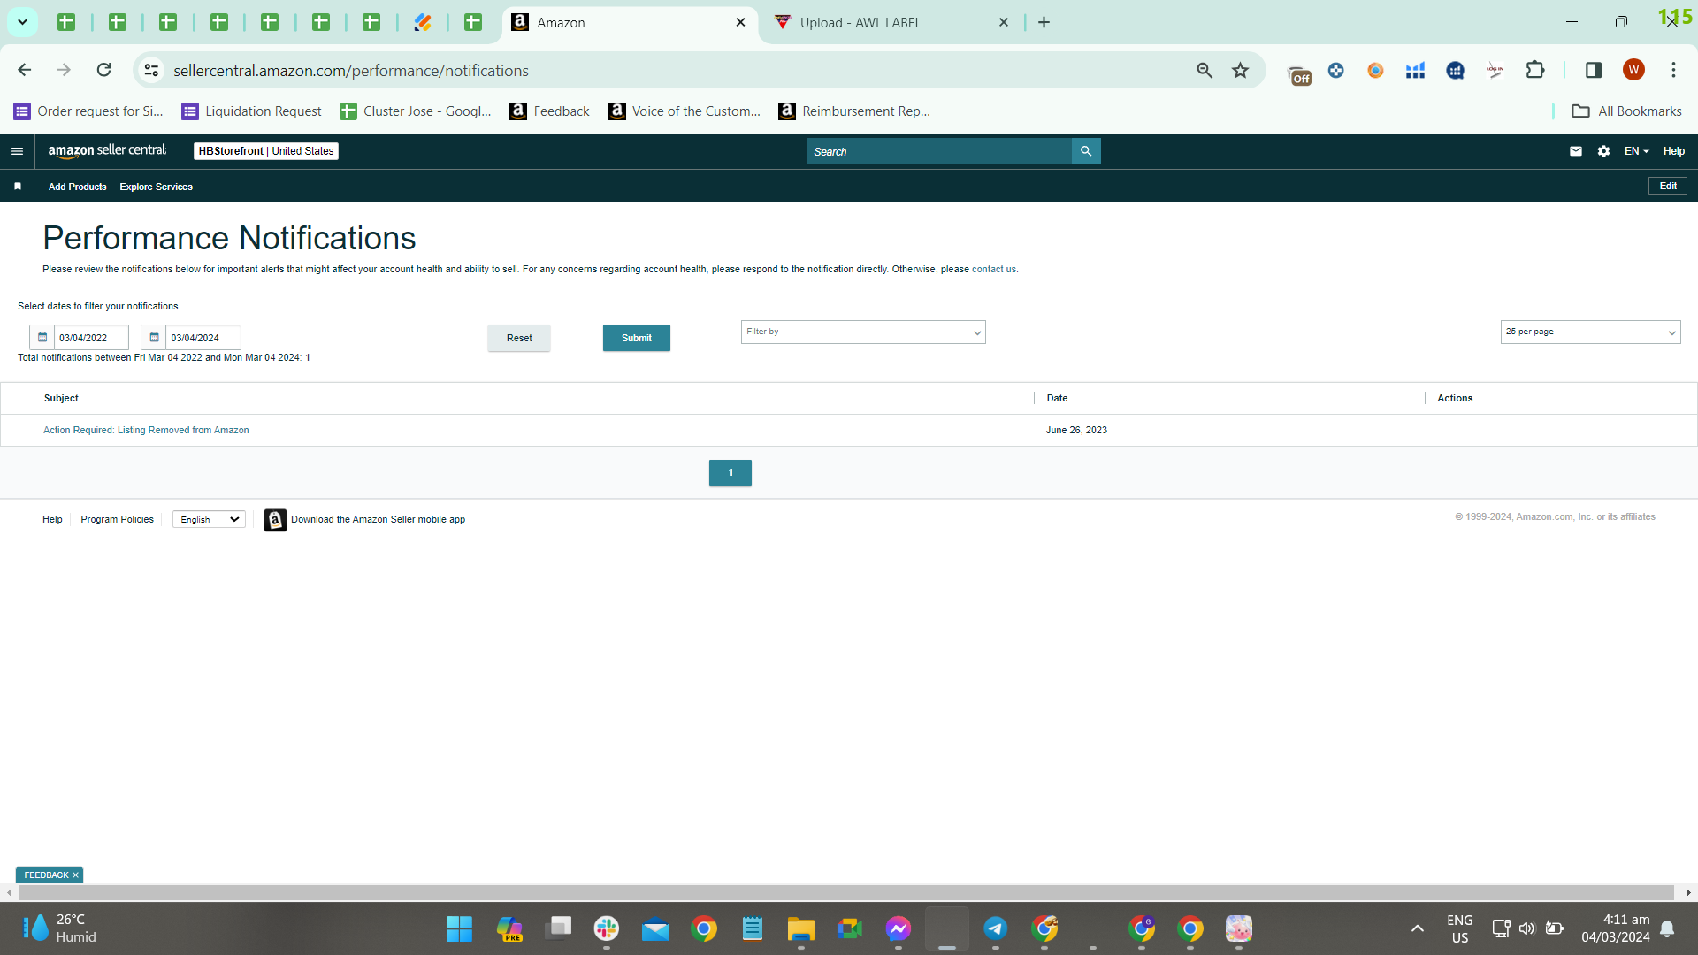Expand the Filter by dropdown

pyautogui.click(x=863, y=332)
